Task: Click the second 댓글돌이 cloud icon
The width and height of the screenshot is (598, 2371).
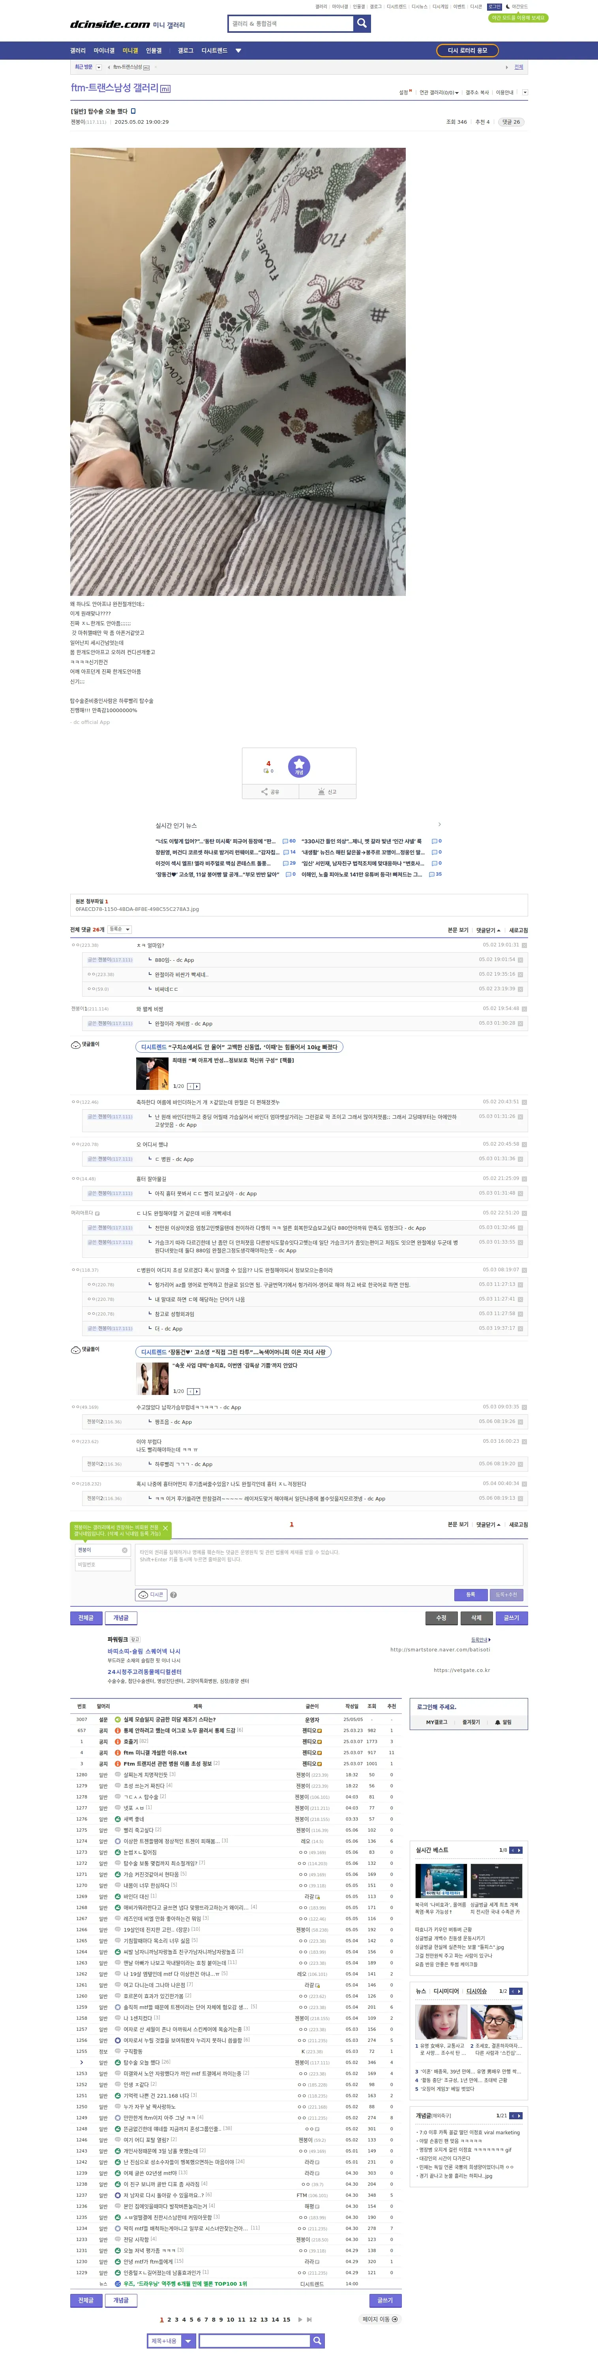Action: (75, 1349)
